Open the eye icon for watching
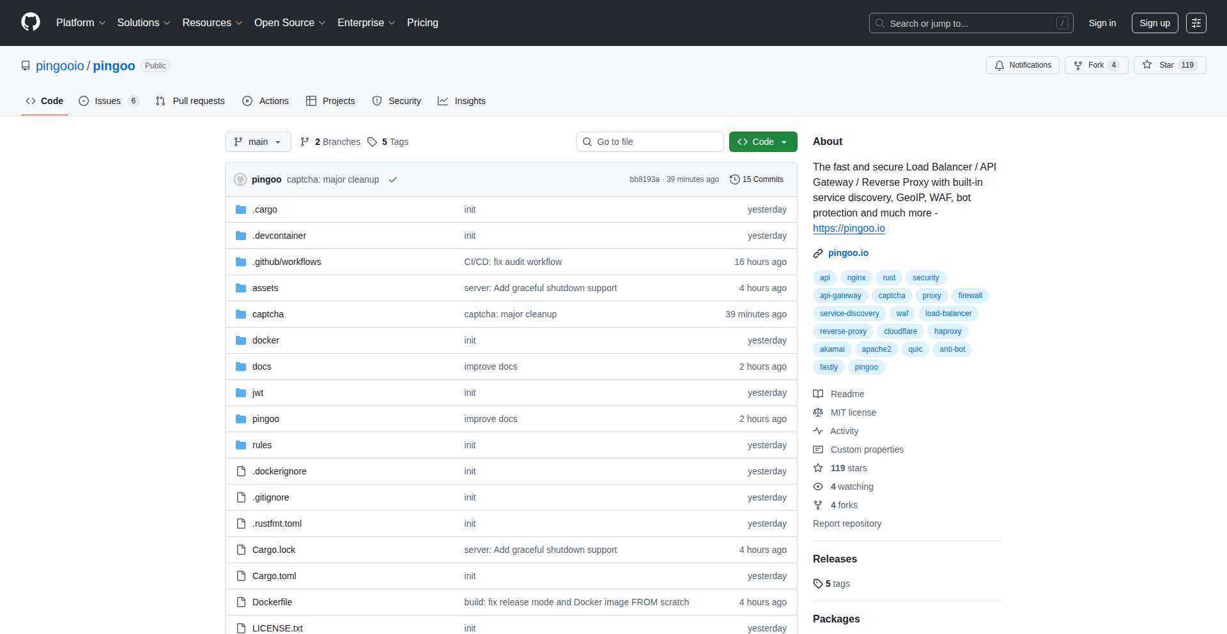This screenshot has width=1227, height=634. tap(818, 487)
